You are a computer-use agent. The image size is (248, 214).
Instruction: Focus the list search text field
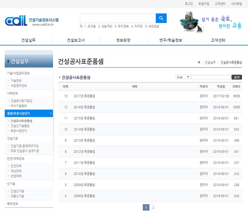[x=211, y=77]
